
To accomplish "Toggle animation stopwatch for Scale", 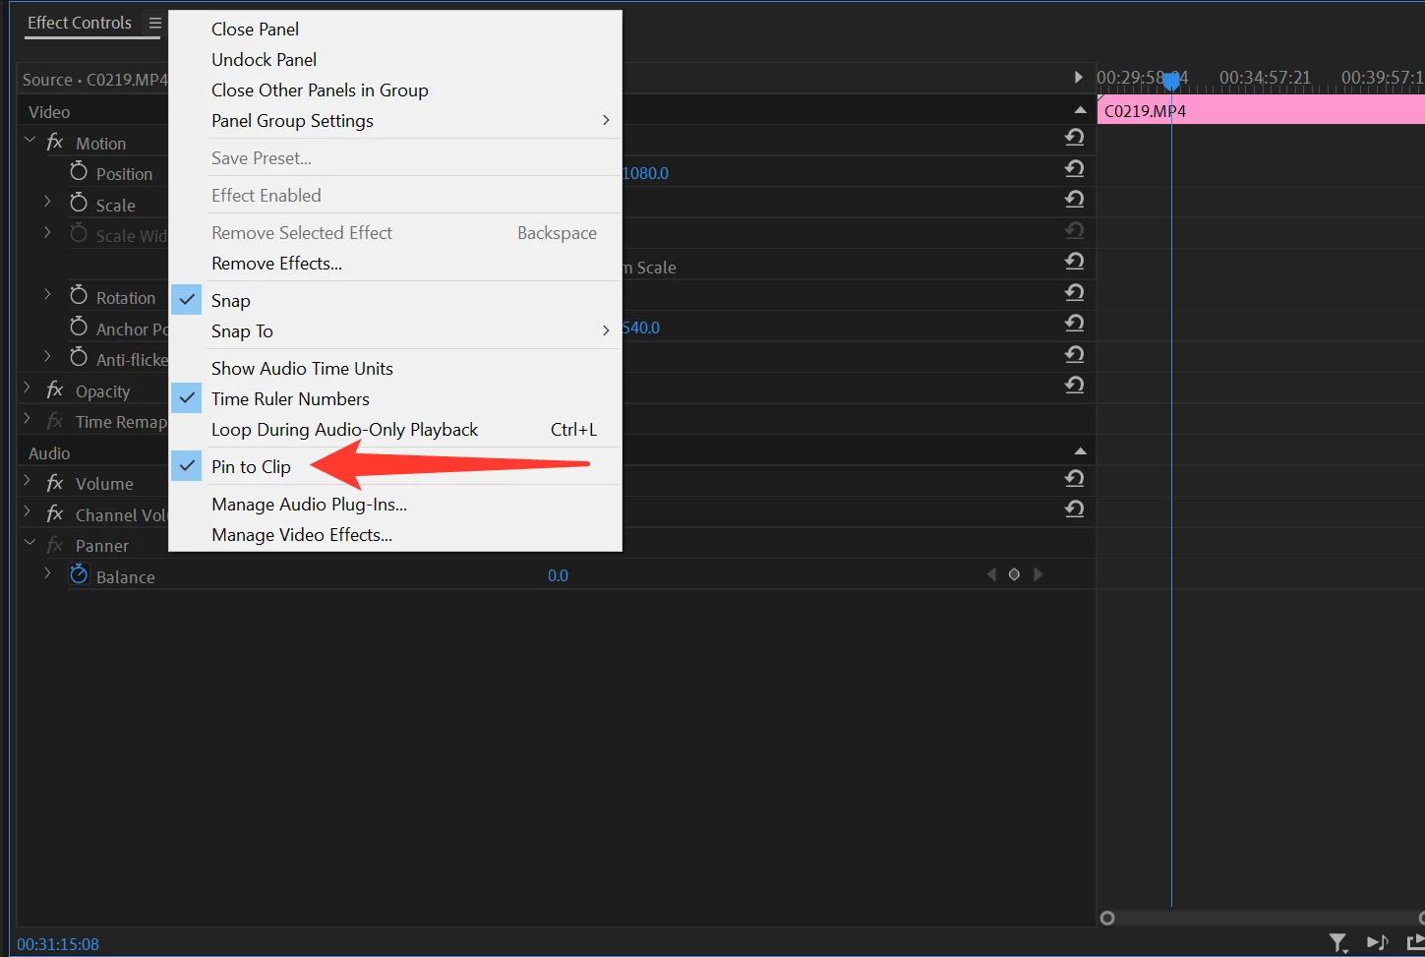I will [79, 203].
